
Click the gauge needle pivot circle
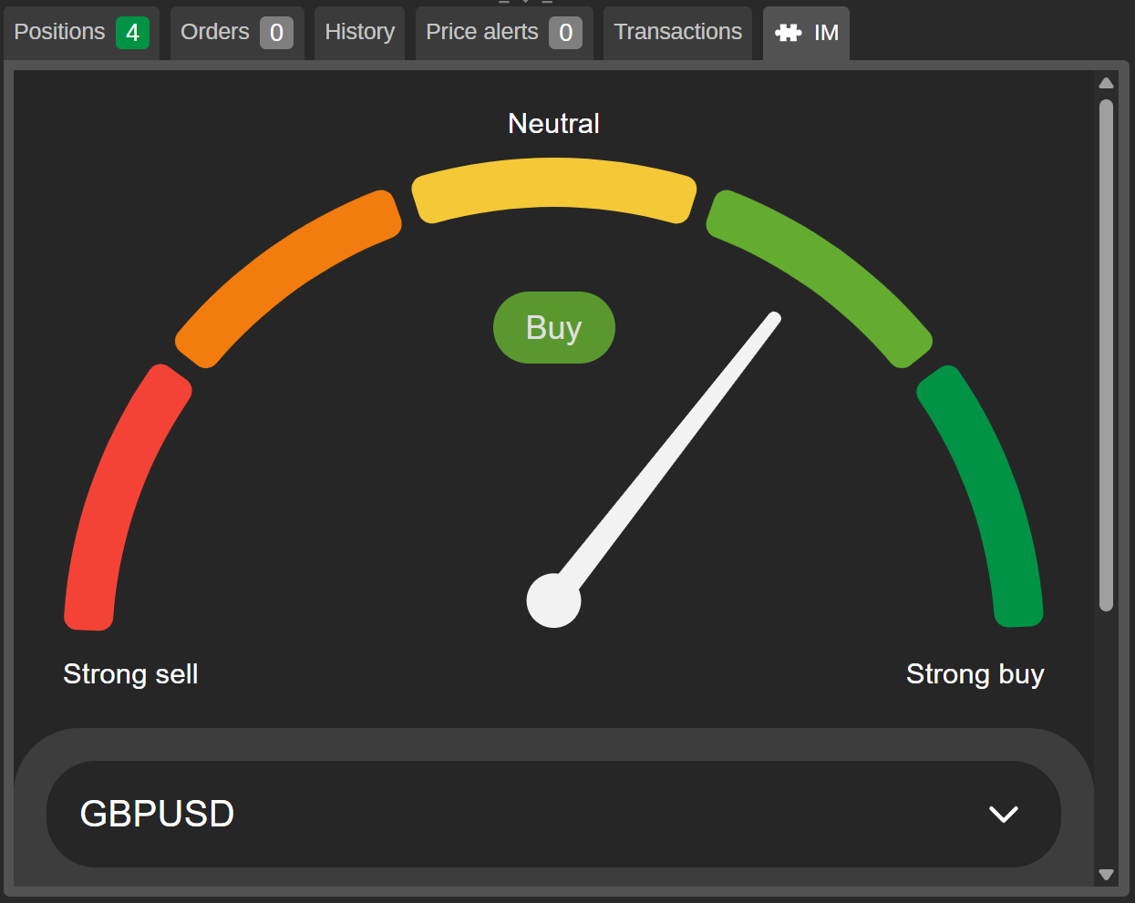tap(553, 601)
